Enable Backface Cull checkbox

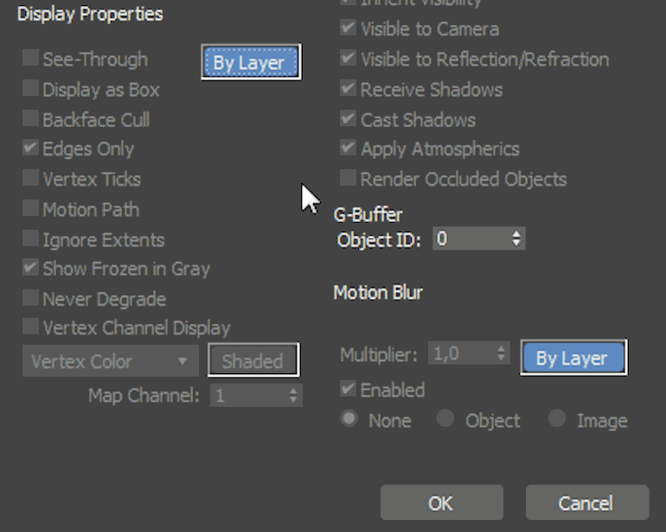click(x=31, y=119)
